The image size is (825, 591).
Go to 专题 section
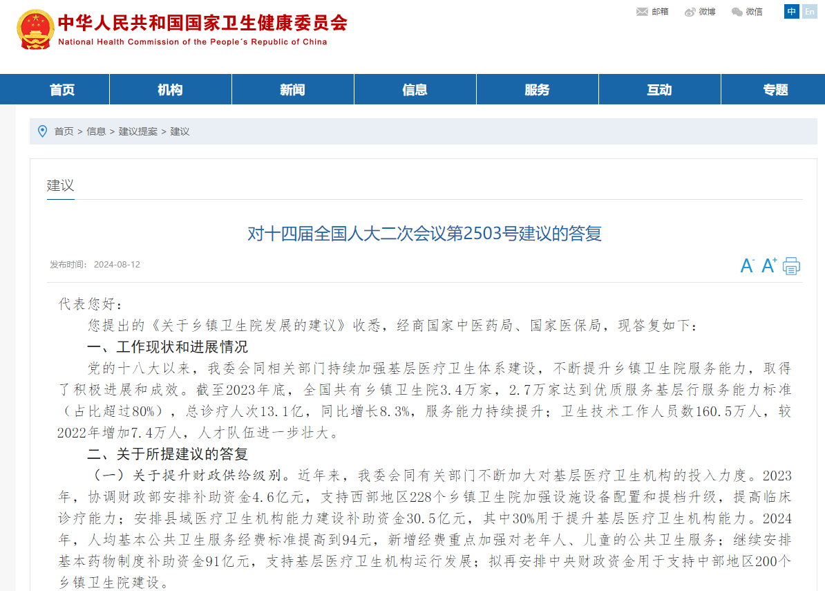tap(775, 90)
